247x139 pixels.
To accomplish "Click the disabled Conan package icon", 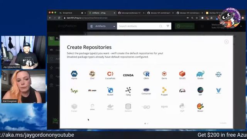I will 74,108.
